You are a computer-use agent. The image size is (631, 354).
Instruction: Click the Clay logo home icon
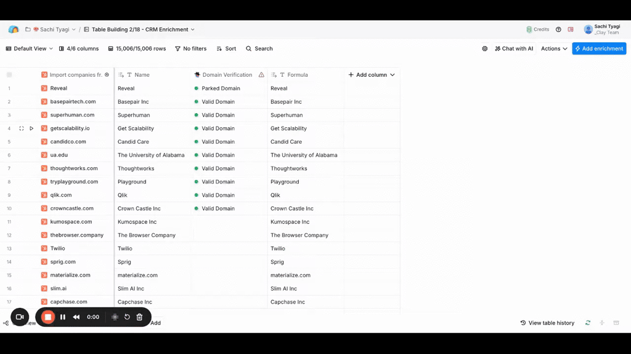14,29
